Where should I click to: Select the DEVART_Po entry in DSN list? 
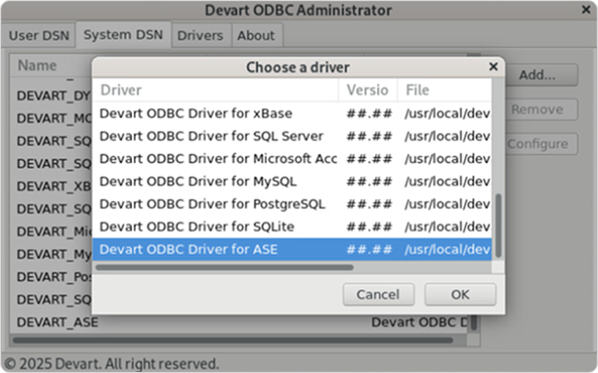coord(54,277)
